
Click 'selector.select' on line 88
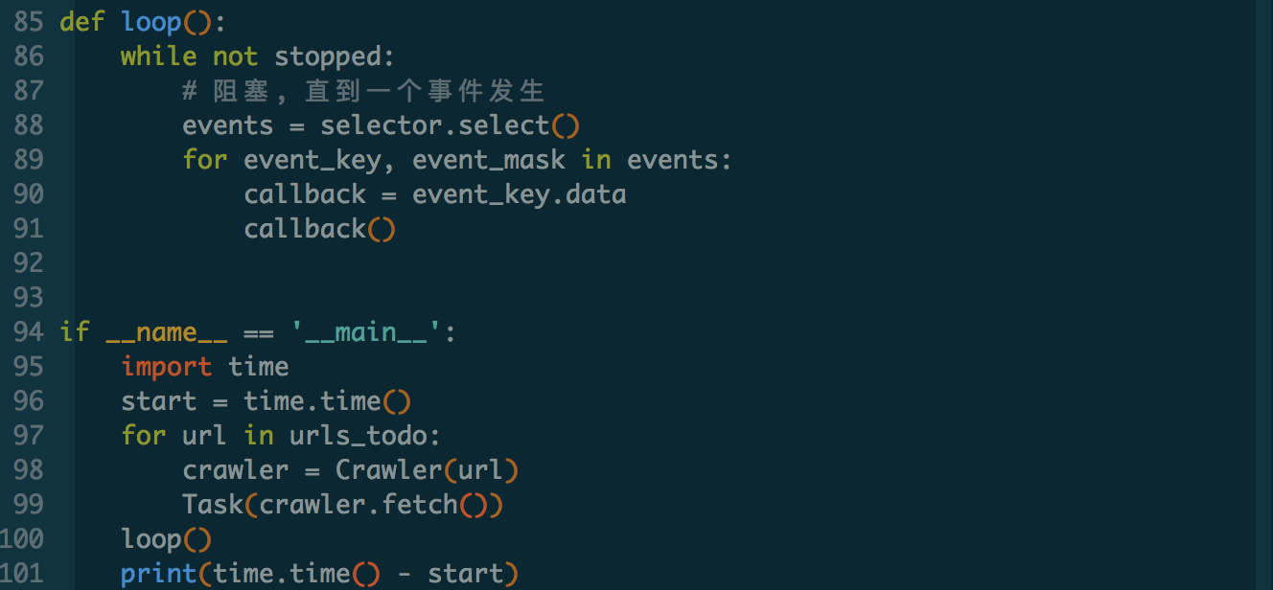click(435, 125)
